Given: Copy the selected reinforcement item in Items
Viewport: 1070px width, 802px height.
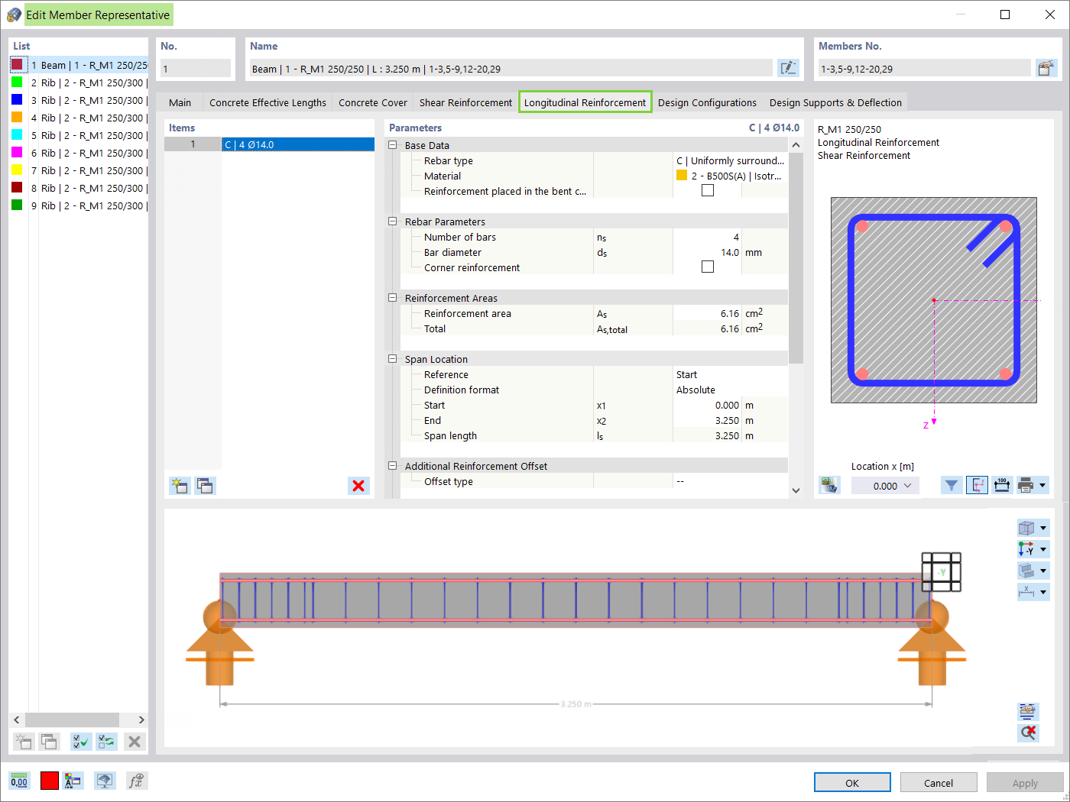Looking at the screenshot, I should click(x=205, y=486).
